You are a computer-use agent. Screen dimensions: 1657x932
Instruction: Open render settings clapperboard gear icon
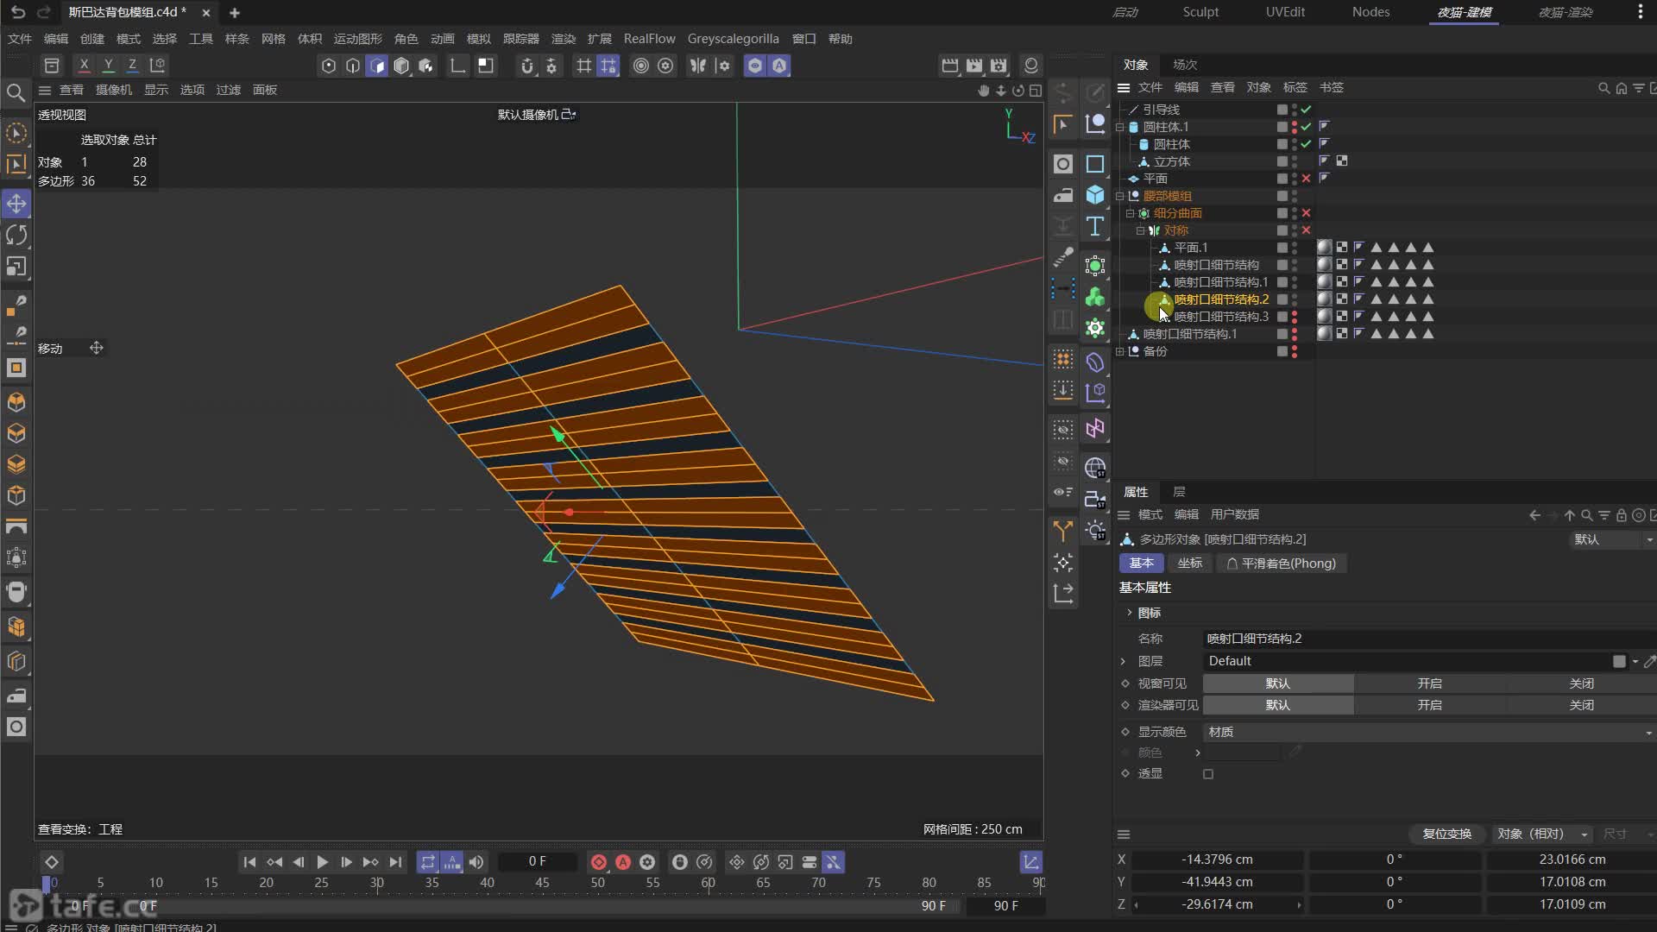pyautogui.click(x=999, y=66)
